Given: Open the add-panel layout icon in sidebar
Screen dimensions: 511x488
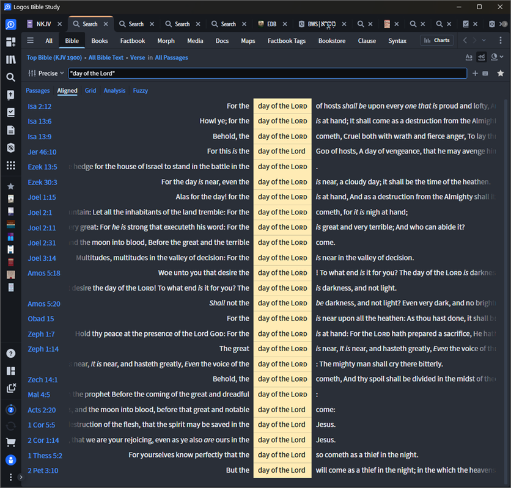Looking at the screenshot, I should 11,42.
